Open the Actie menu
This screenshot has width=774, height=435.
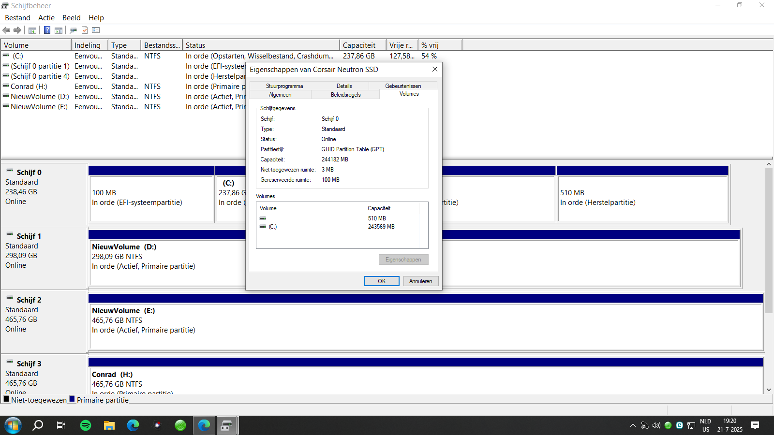tap(46, 18)
